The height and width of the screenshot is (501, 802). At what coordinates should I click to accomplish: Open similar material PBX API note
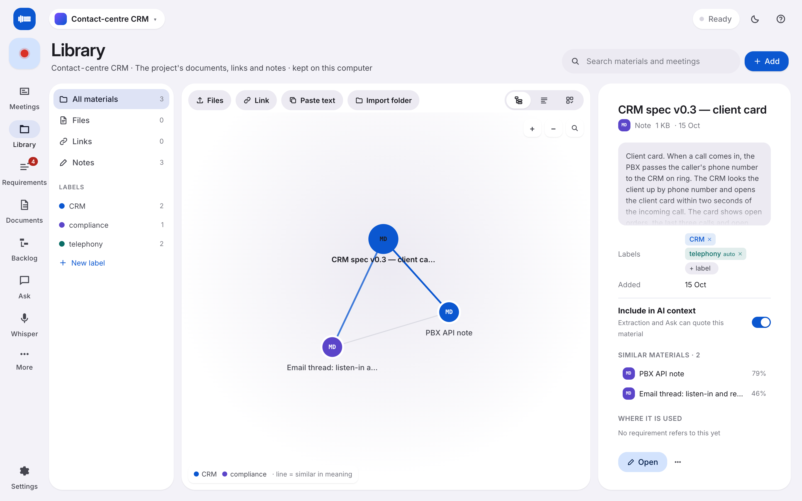[x=694, y=374]
